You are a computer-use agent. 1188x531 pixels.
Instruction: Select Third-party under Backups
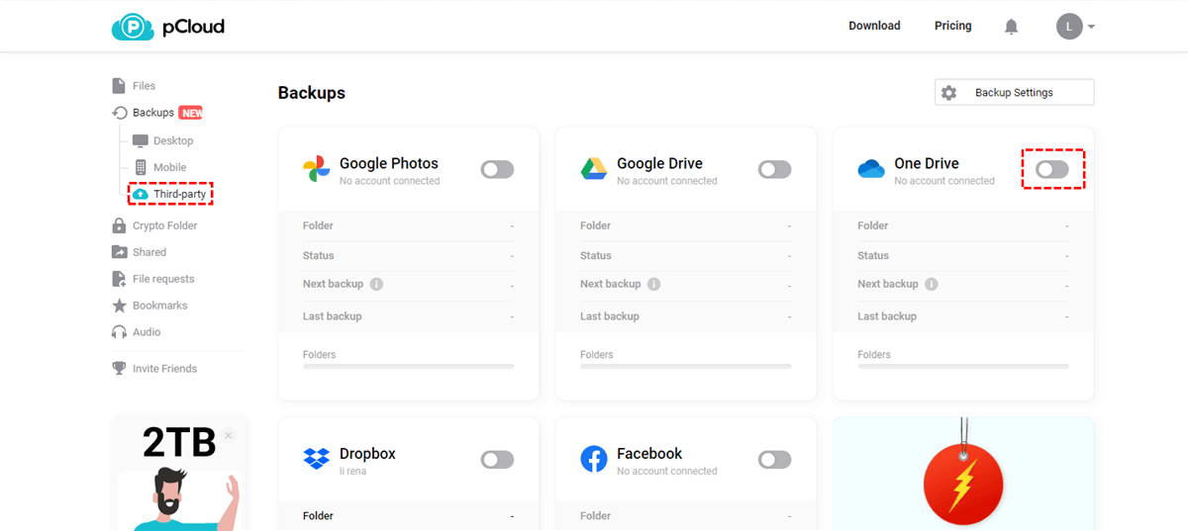coord(179,194)
